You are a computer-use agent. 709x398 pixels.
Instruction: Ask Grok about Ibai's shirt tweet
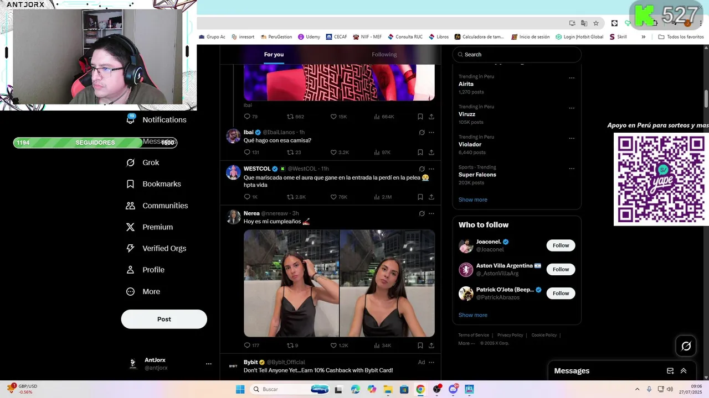click(422, 133)
